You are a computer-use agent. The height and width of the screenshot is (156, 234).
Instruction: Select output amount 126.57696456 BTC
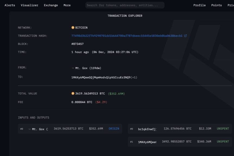coord(177,129)
